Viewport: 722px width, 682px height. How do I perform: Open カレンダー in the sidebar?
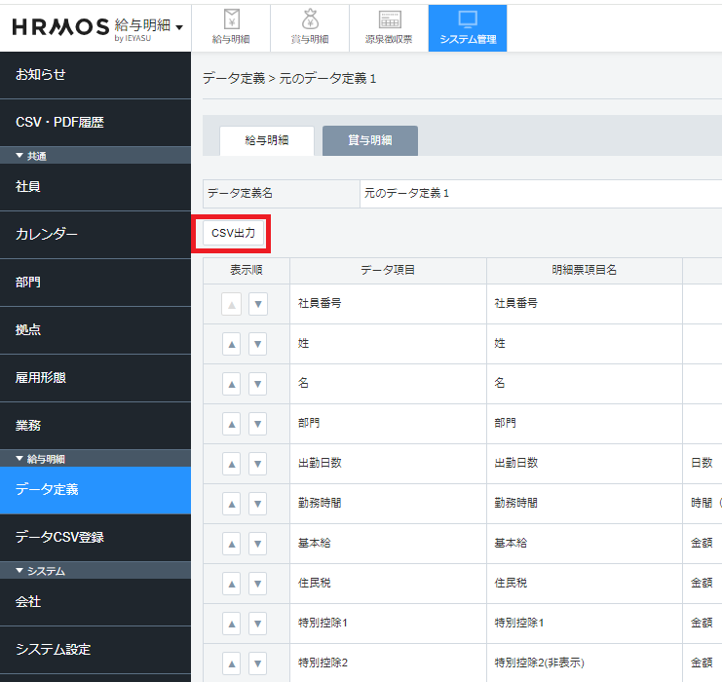pos(95,235)
